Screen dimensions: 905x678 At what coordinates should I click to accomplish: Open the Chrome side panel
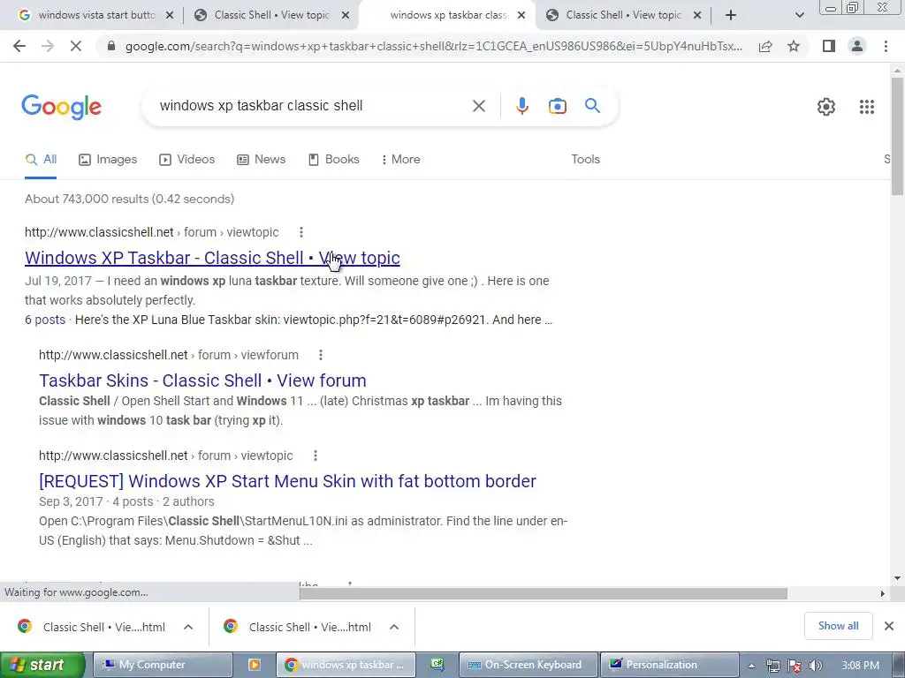829,46
